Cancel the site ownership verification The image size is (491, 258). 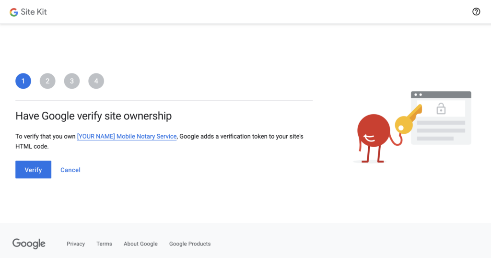[x=70, y=170]
